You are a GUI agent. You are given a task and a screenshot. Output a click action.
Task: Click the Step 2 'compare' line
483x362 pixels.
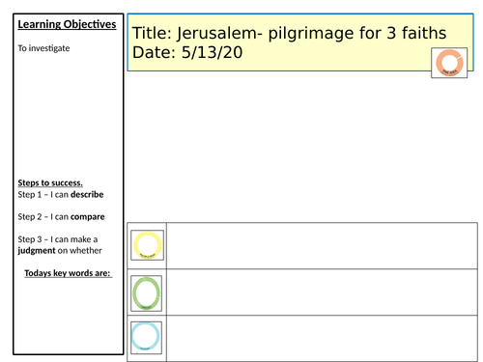(x=61, y=217)
